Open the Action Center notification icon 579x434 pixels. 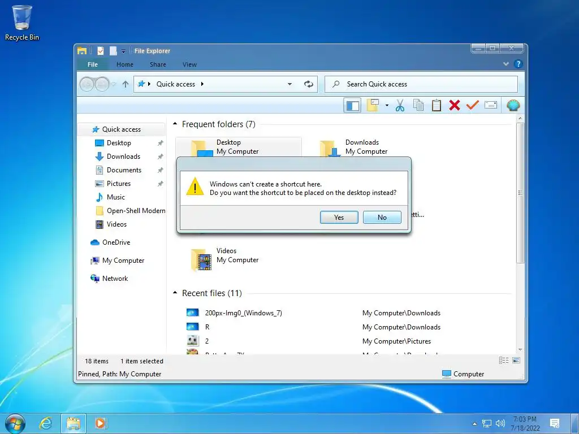tap(555, 423)
